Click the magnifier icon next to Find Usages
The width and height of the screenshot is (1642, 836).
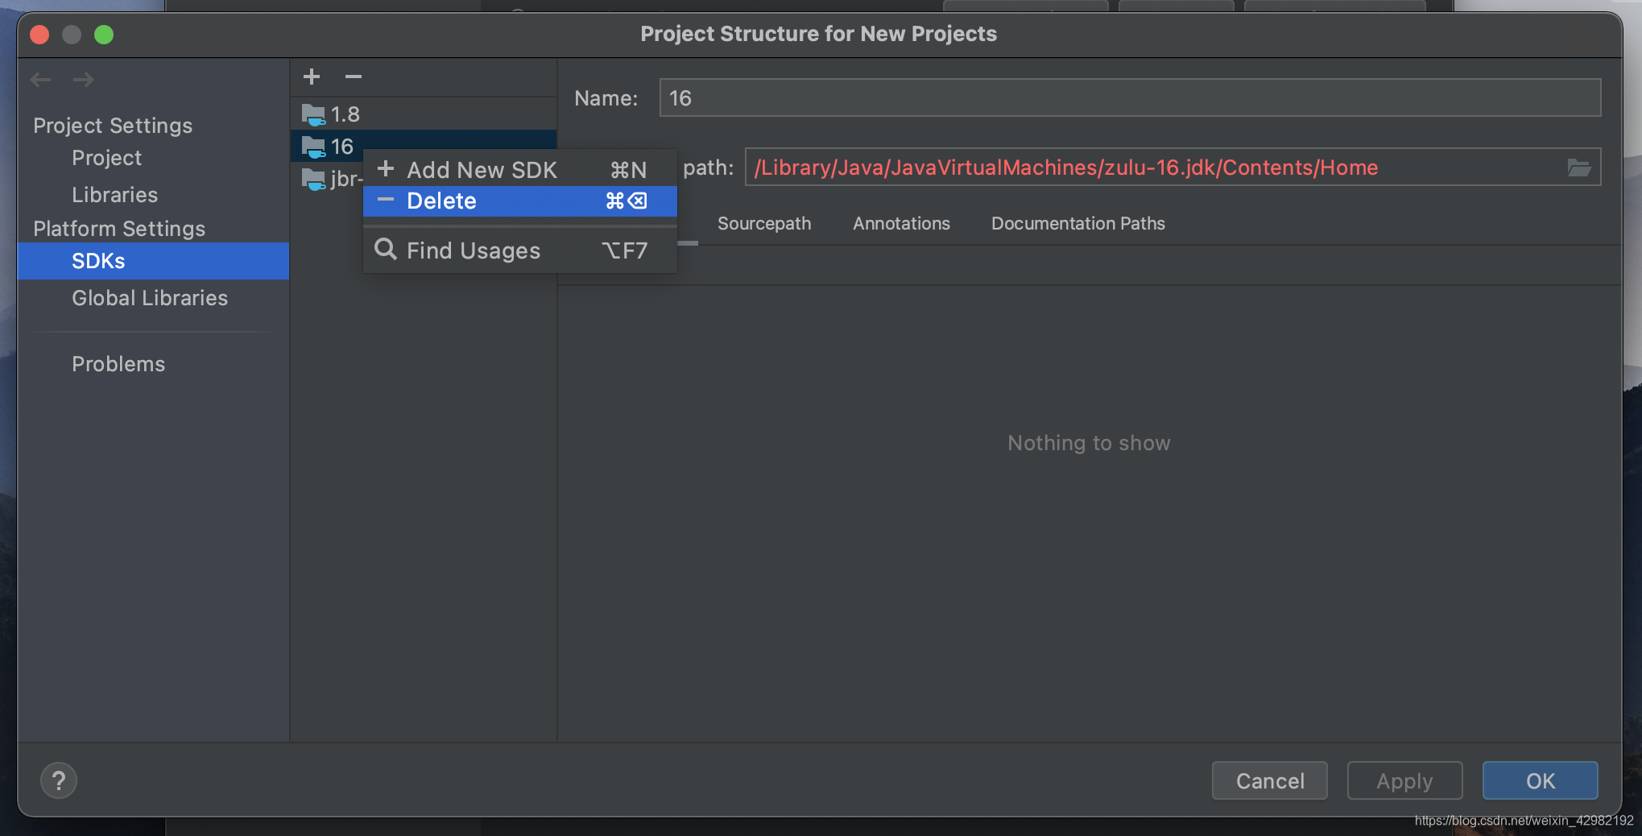[385, 250]
